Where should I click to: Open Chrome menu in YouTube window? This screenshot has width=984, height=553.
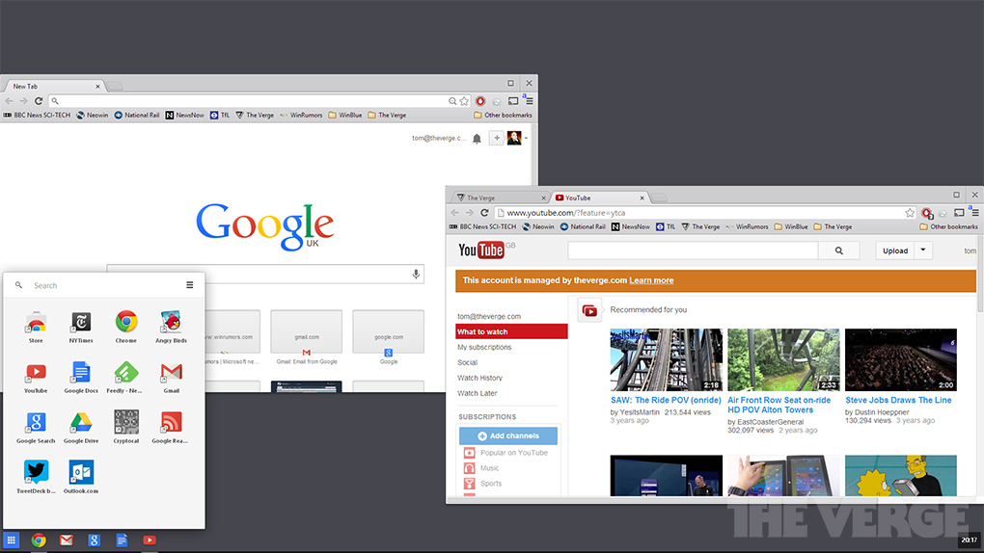point(974,213)
